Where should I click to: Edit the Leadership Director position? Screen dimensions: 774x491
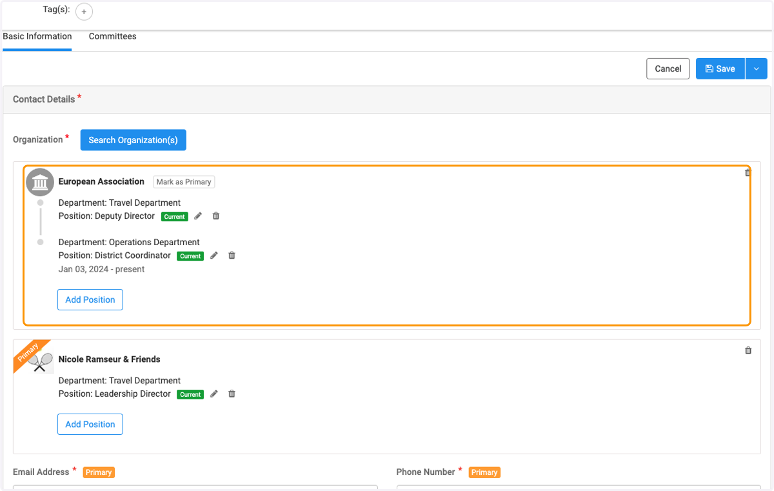(214, 394)
